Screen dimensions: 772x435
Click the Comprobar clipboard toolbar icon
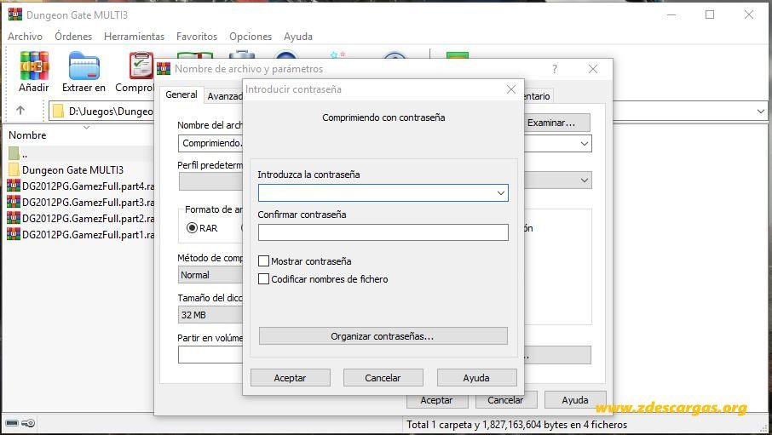coord(141,66)
